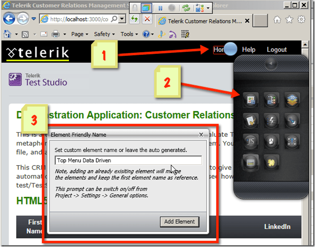
Task: Click the dotted grid pencil add-on icon
Action: [185, 34]
